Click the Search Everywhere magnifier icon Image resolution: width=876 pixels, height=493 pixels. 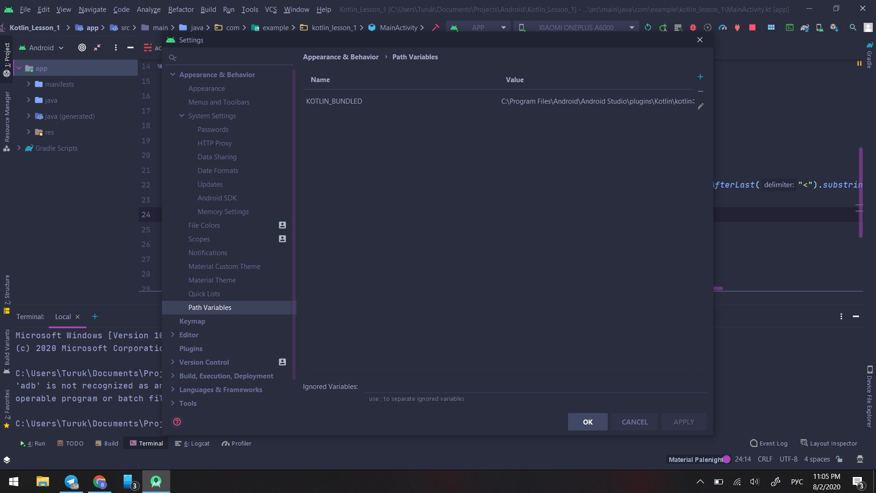(853, 27)
